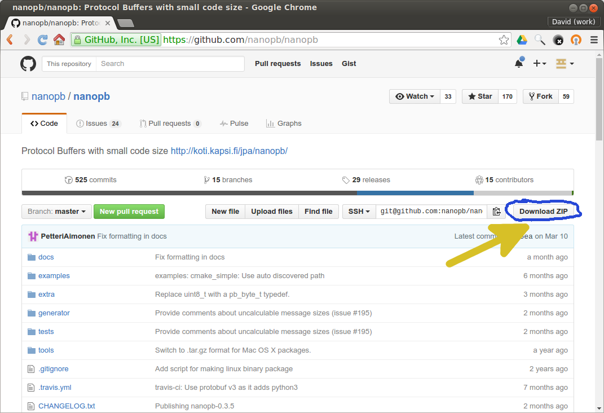Click the New file button
This screenshot has width=604, height=413.
(x=226, y=212)
